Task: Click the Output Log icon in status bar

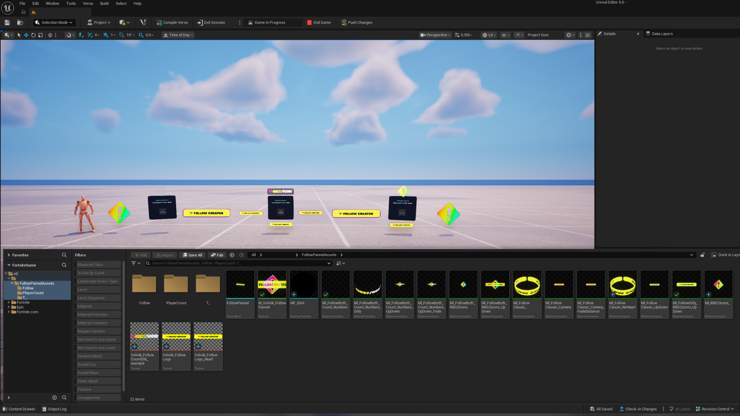Action: (44, 409)
